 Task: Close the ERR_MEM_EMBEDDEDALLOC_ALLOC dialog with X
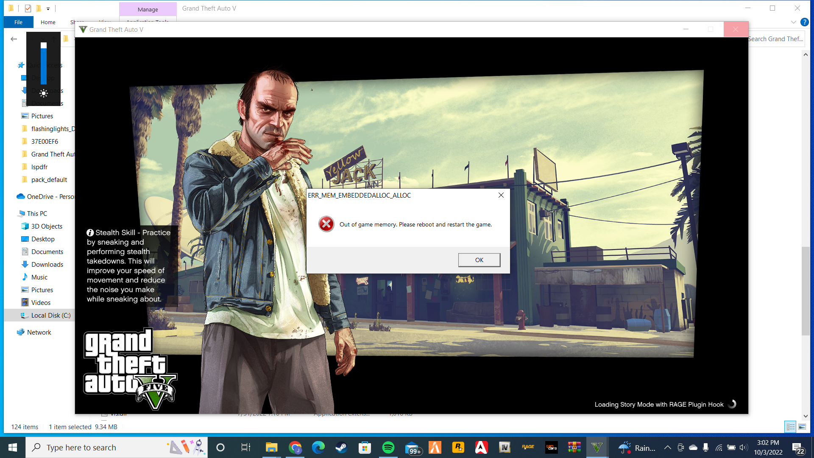click(501, 195)
